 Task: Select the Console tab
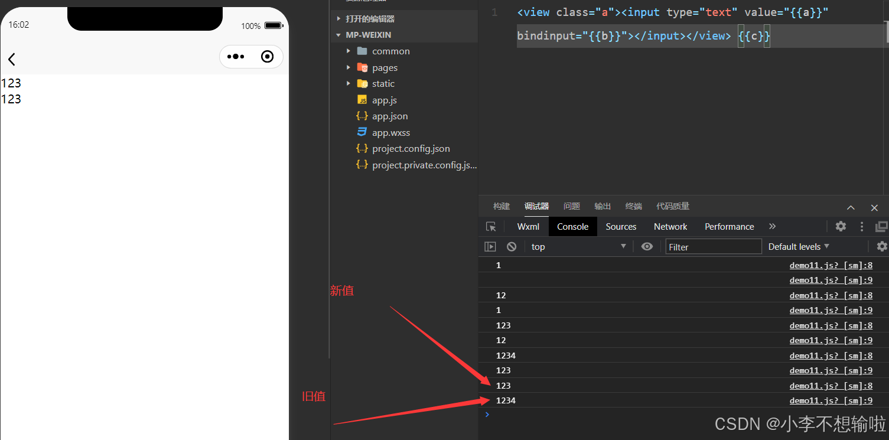[572, 227]
